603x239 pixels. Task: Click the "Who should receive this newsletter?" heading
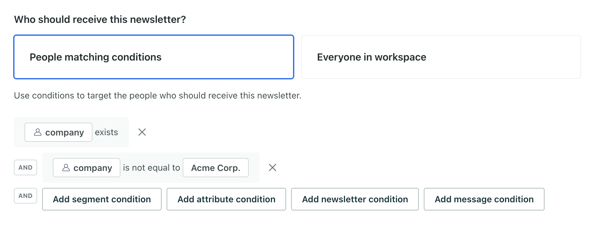click(100, 19)
